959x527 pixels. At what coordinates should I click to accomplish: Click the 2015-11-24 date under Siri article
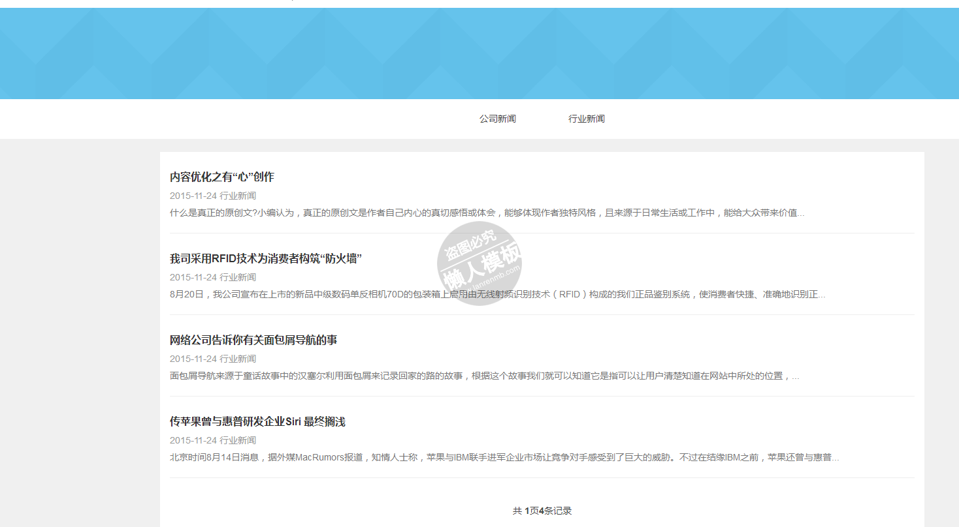tap(193, 440)
